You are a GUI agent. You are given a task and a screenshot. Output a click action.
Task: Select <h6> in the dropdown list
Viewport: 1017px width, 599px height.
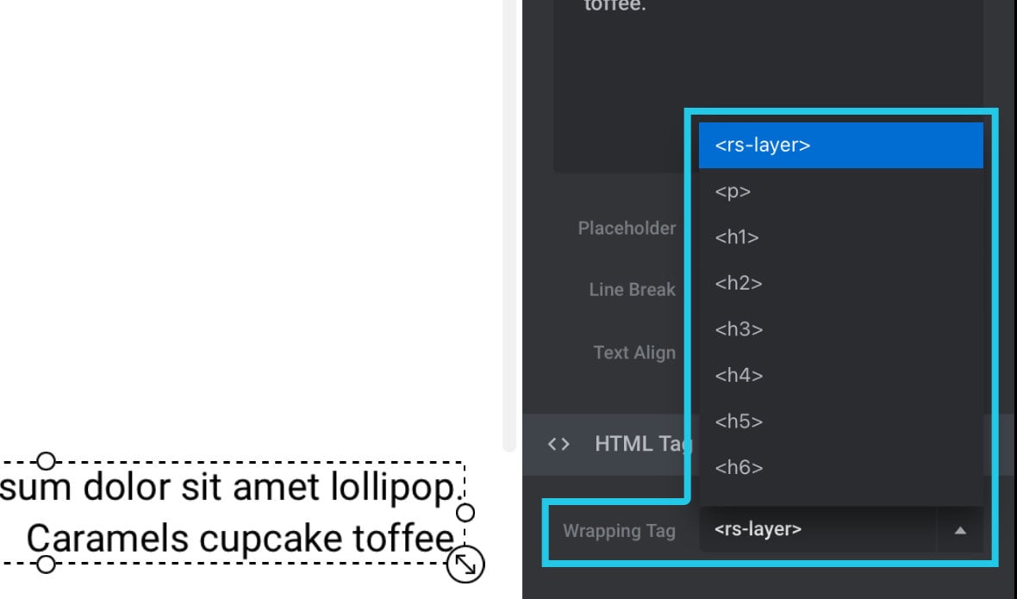[x=840, y=467]
